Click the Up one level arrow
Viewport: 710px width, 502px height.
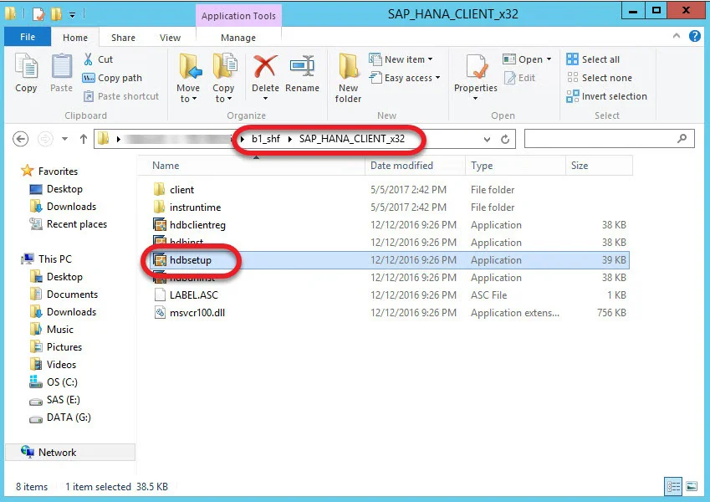84,139
